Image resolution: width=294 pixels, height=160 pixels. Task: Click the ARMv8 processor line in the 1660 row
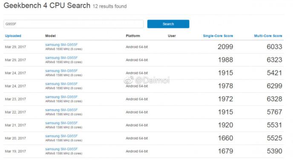(64, 140)
